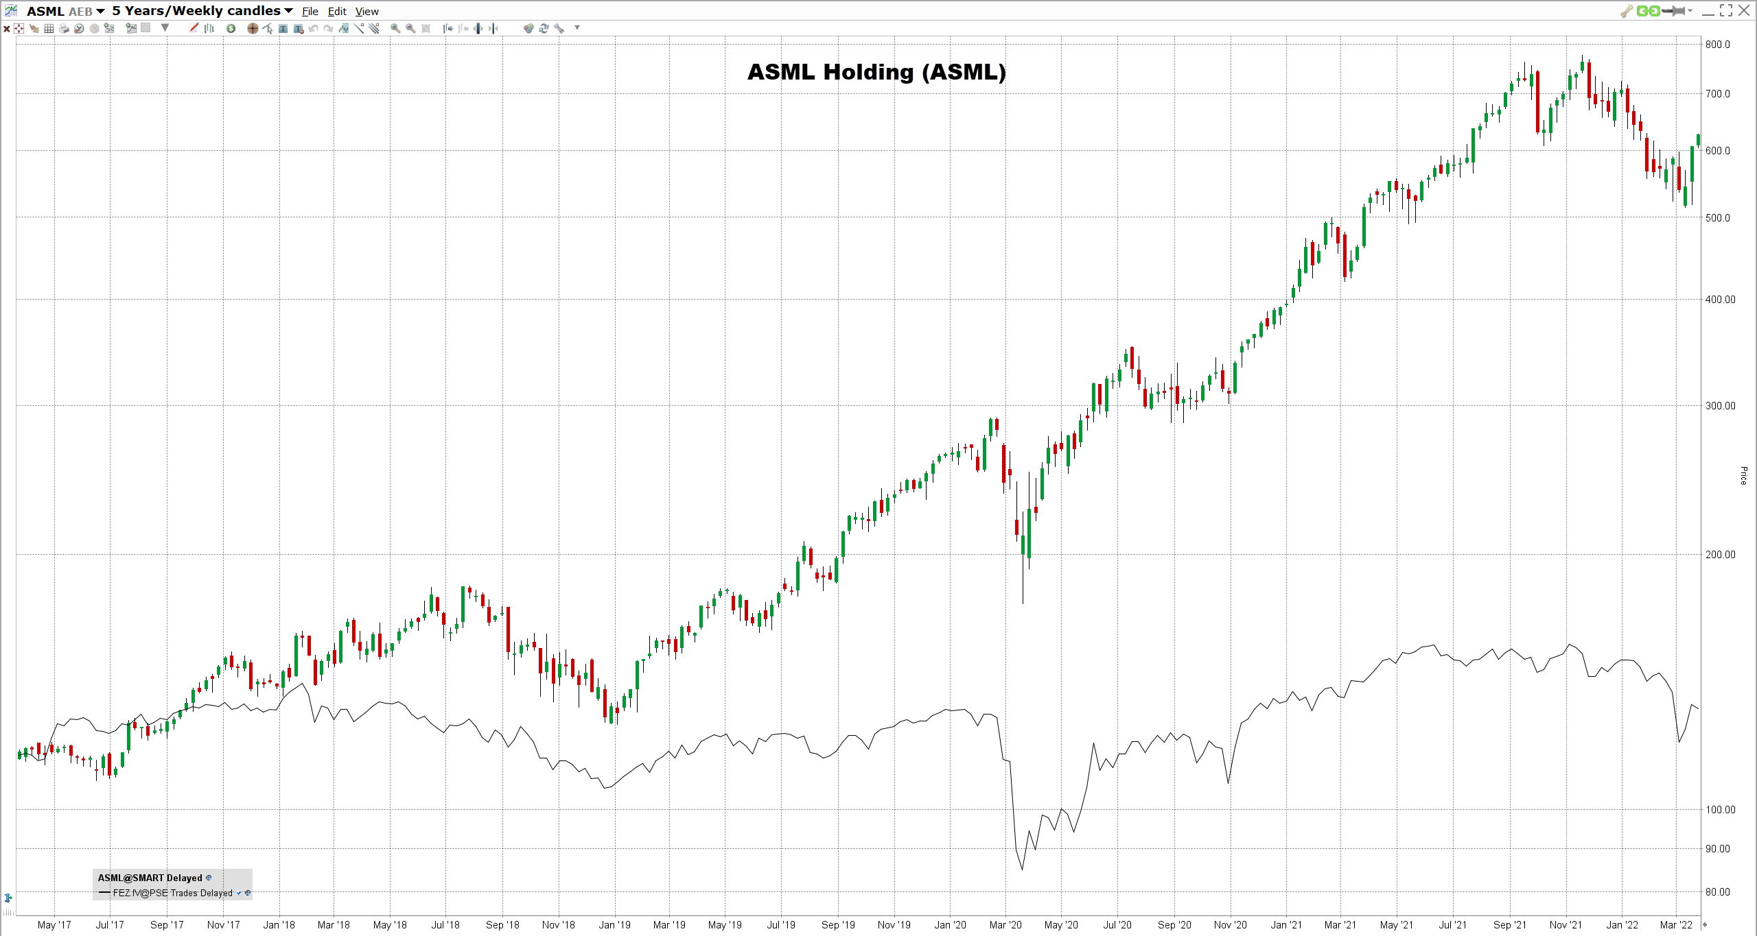Click the bar chart style icon

(209, 28)
